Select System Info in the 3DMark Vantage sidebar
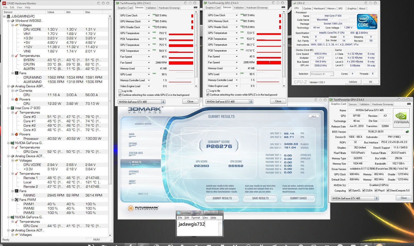The height and width of the screenshot is (246, 414). click(x=136, y=153)
